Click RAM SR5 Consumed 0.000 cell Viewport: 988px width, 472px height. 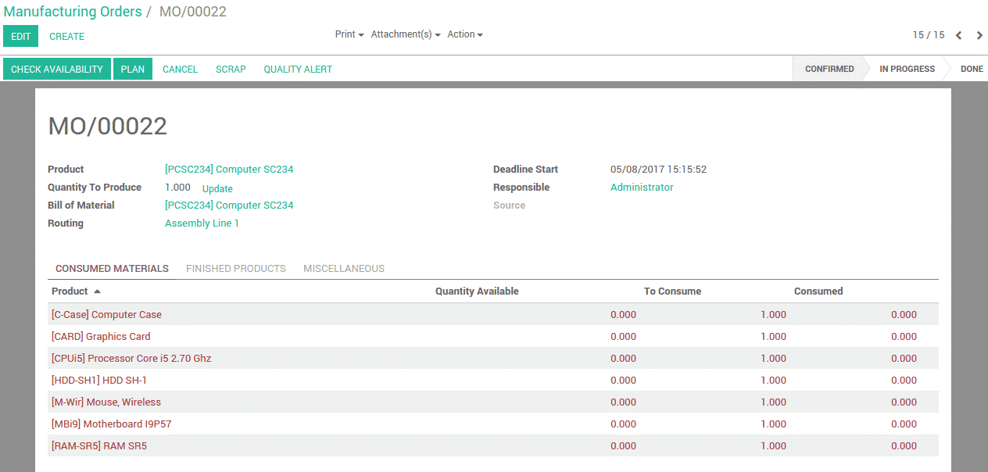[904, 445]
